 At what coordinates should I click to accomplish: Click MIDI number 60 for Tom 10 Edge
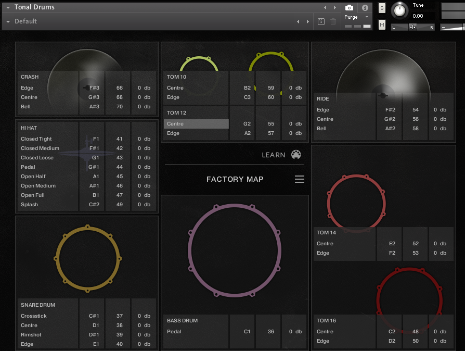pos(271,97)
